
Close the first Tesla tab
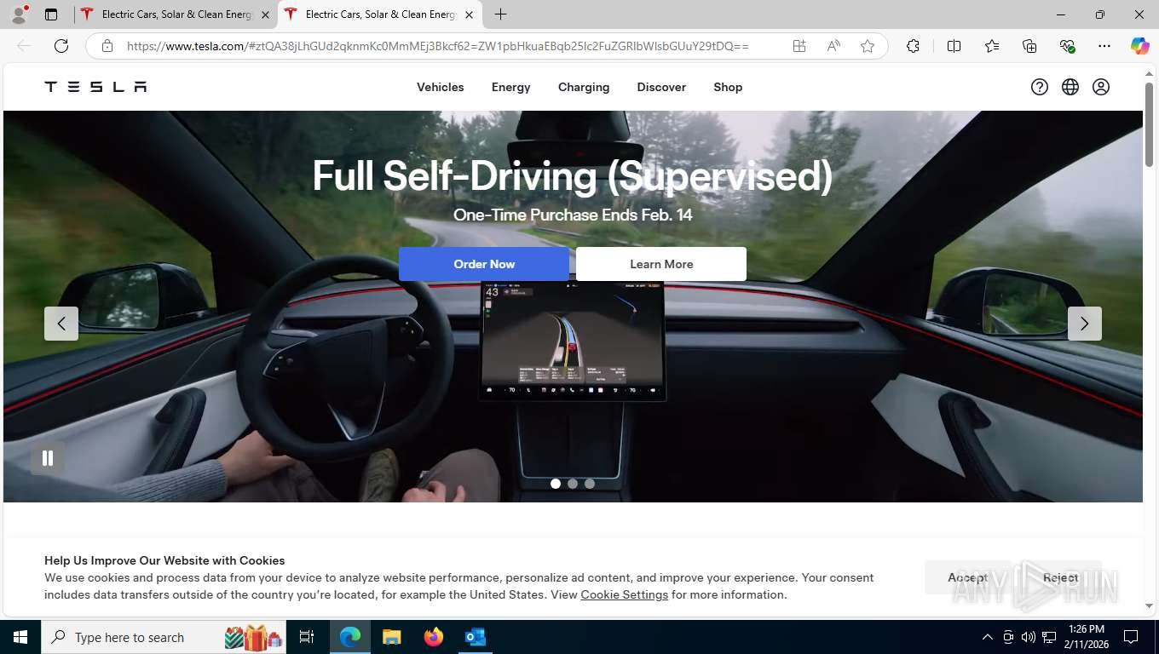(265, 14)
